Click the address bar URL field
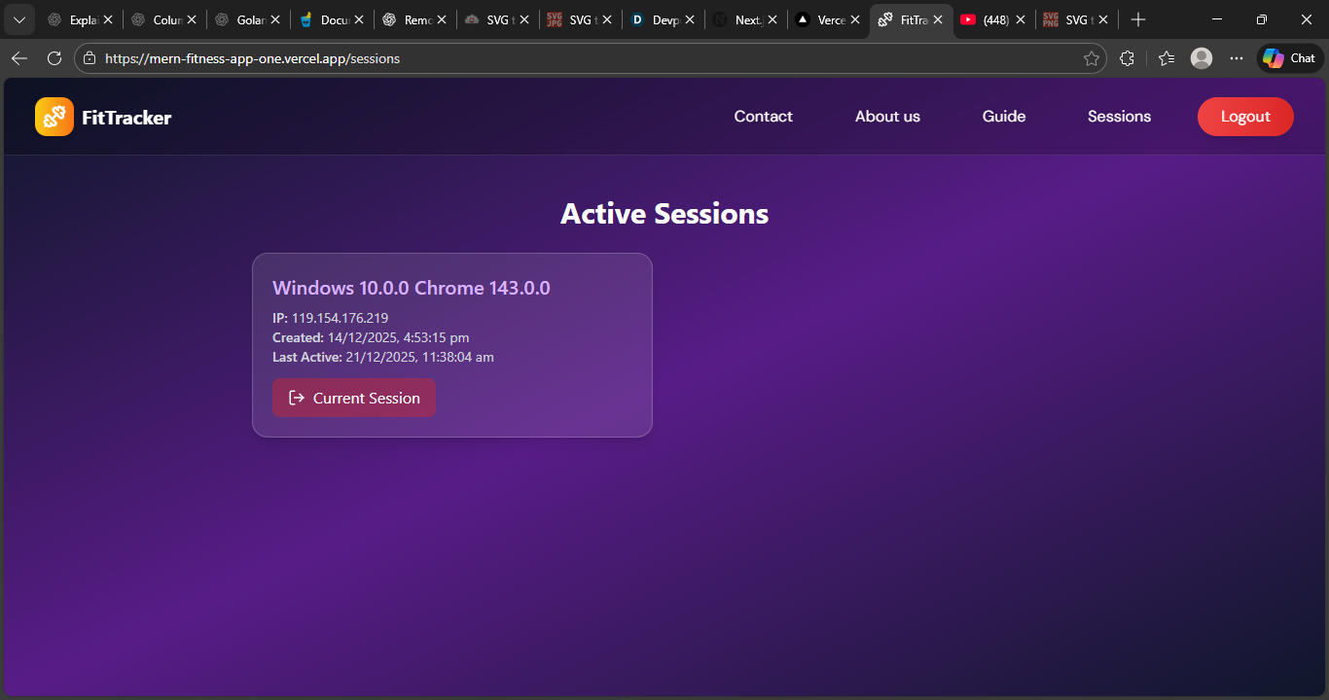Screen dimensions: 1329x700 [x=590, y=58]
